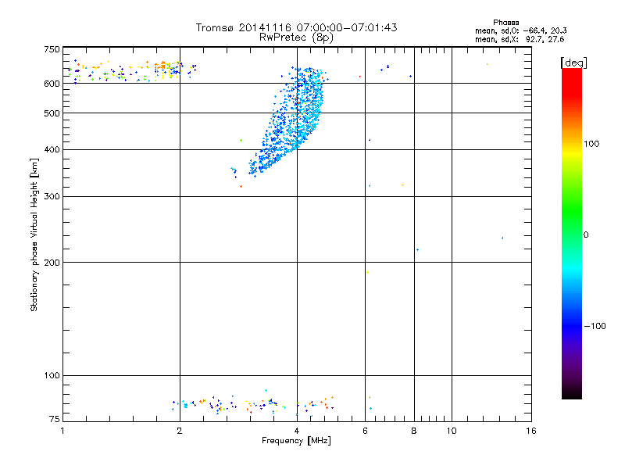This screenshot has height=469, width=625.
Task: Click the plot title 'Tromsø 20141116 07:00:00-07:01:43'
Action: point(296,27)
